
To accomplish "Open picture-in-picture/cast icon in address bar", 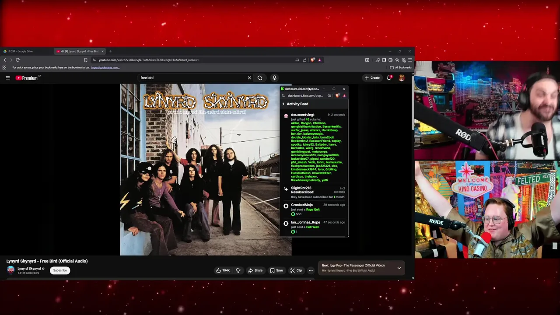I will [297, 60].
